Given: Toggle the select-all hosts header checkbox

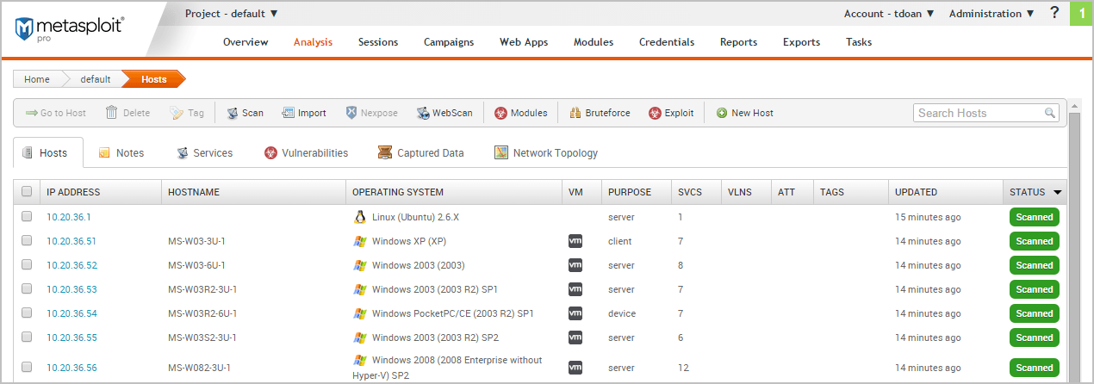Looking at the screenshot, I should click(27, 192).
